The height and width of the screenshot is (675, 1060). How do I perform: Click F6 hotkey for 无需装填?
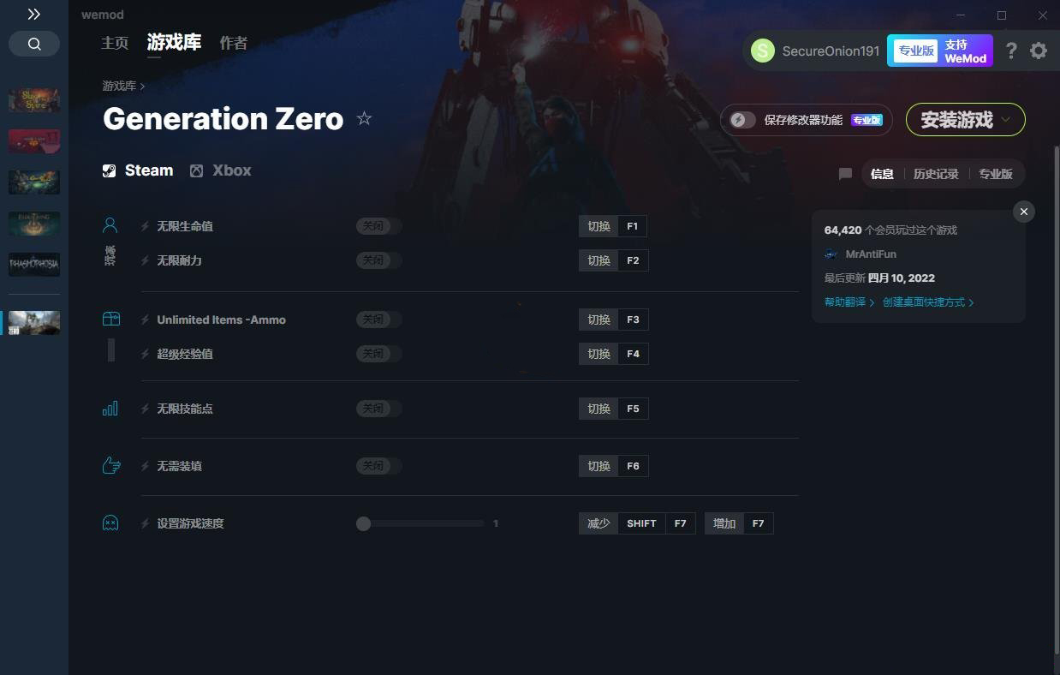pyautogui.click(x=633, y=466)
